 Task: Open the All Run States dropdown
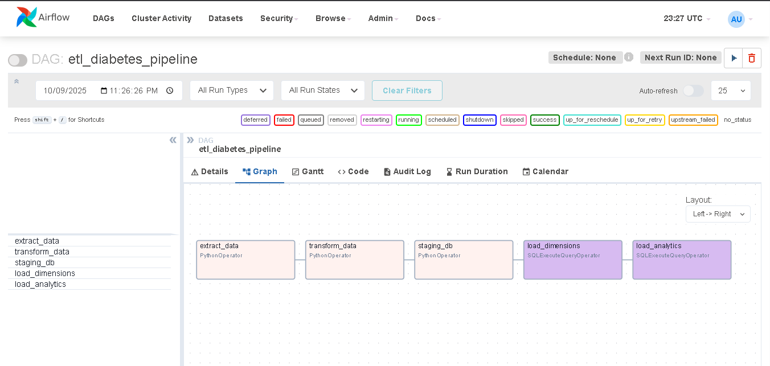coord(323,91)
